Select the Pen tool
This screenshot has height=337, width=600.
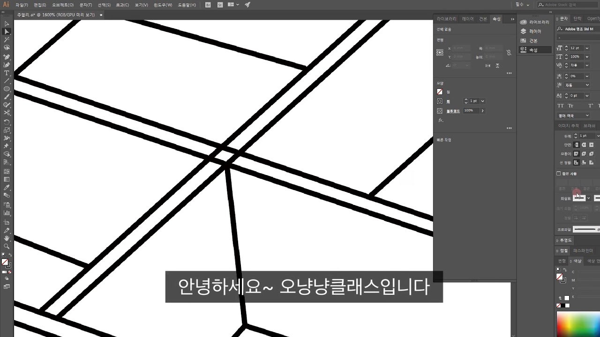point(7,57)
